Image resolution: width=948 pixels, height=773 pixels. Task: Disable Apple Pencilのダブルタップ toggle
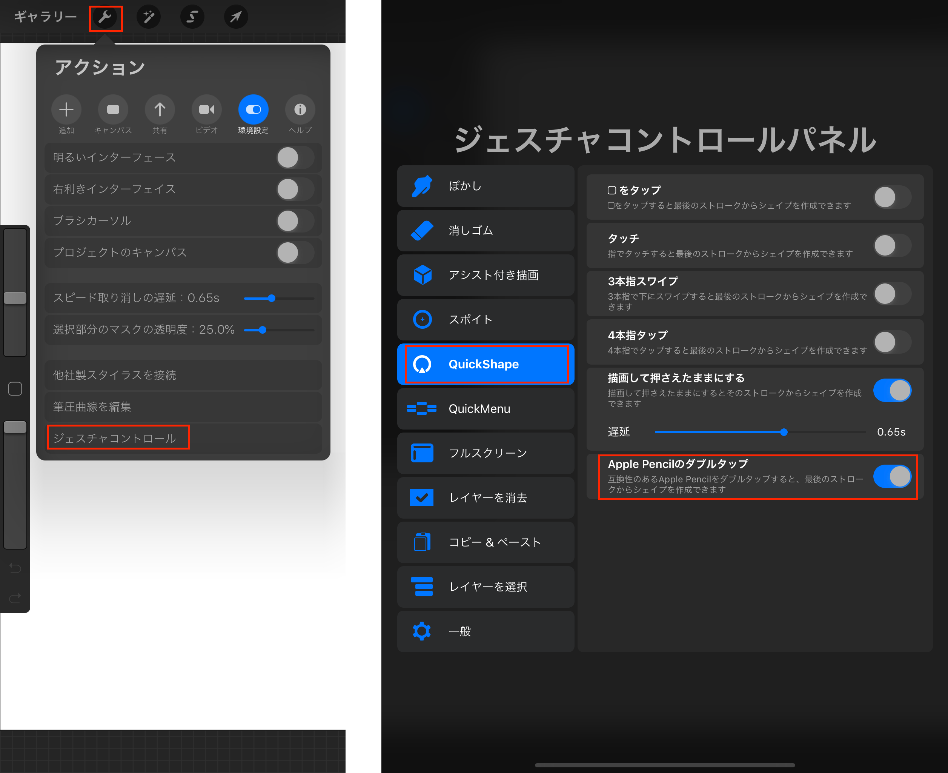[892, 476]
